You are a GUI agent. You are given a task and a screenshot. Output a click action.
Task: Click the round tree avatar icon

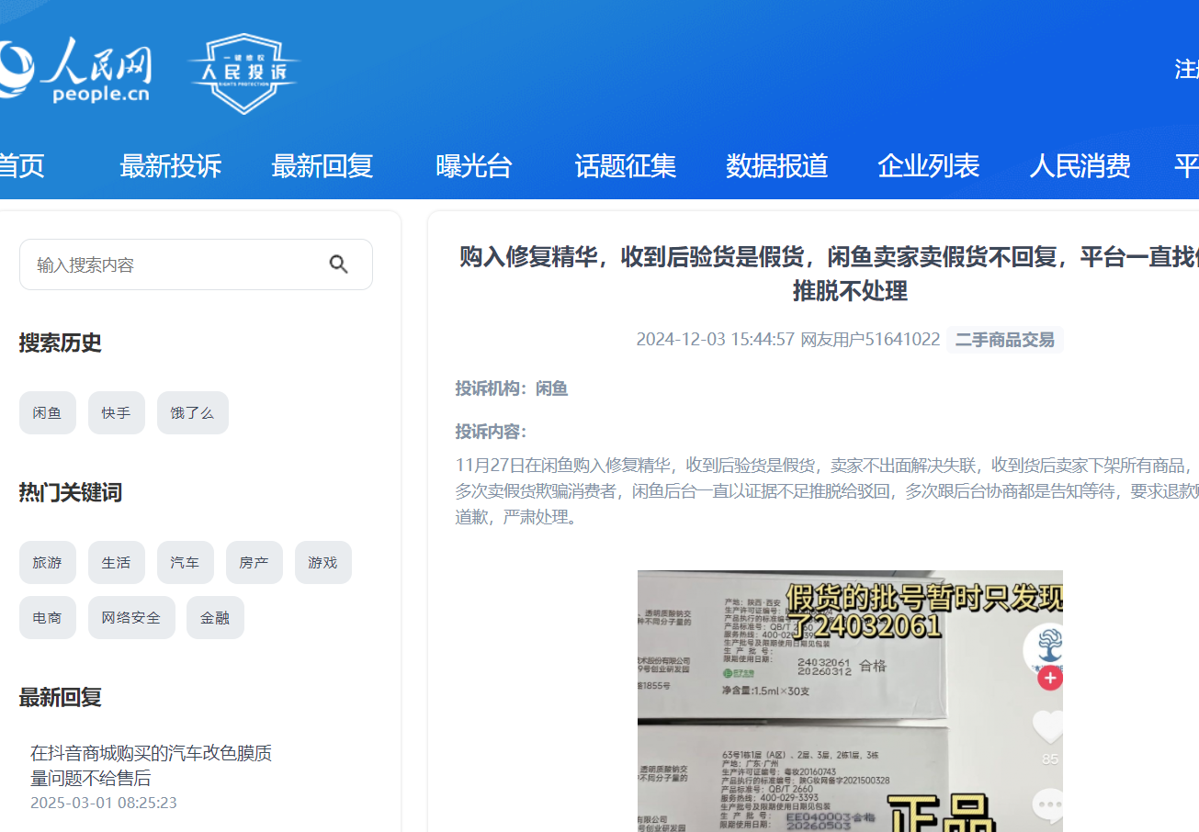(x=1046, y=646)
